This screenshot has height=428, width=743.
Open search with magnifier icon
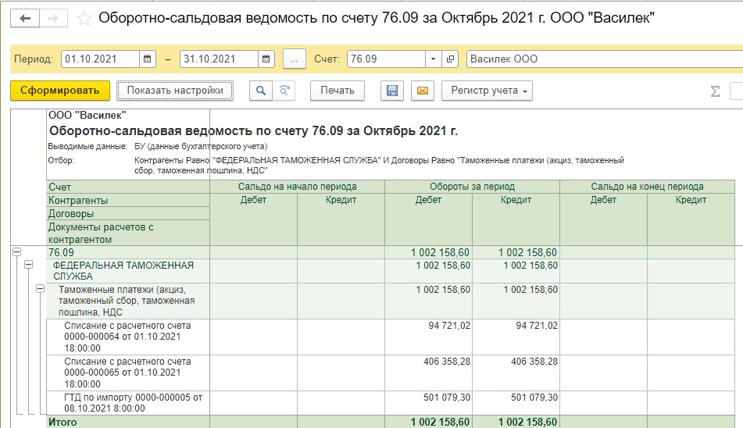pos(261,91)
